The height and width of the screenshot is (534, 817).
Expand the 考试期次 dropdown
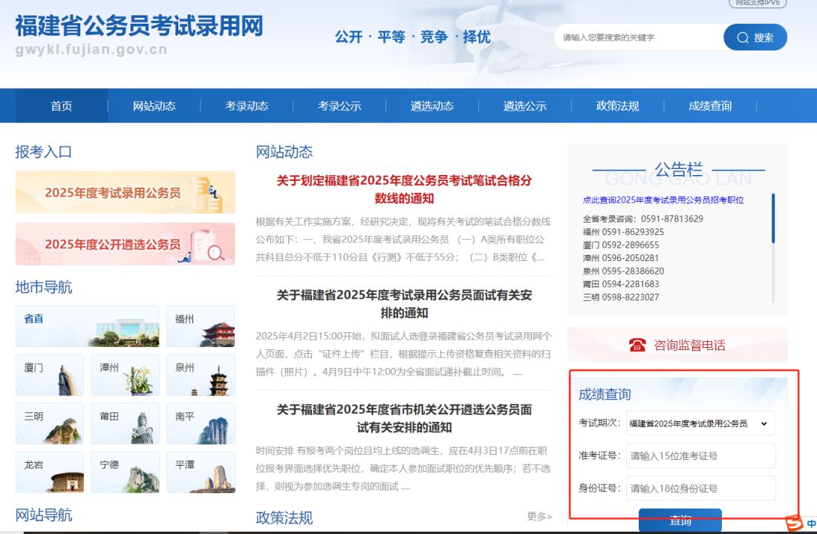point(700,423)
